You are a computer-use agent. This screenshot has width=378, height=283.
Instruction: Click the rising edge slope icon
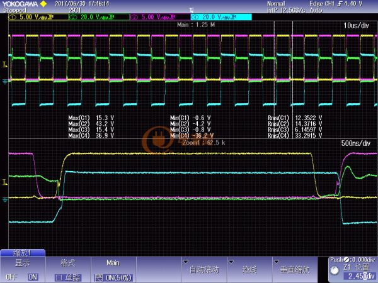tap(340, 4)
